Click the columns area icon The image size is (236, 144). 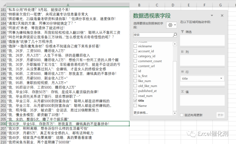[x=182, y=52]
